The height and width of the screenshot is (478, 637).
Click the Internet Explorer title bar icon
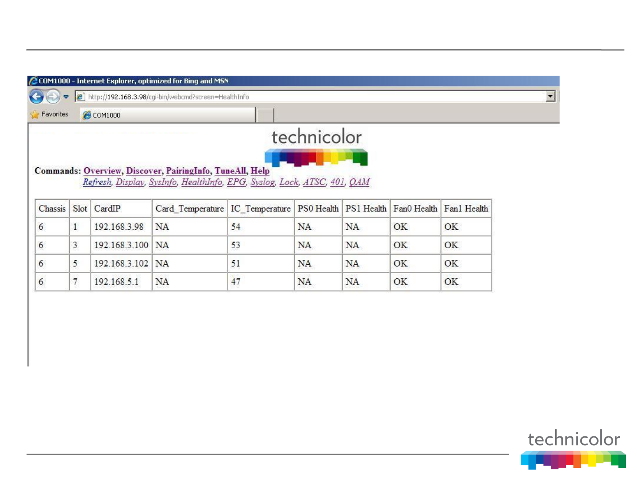pos(33,81)
